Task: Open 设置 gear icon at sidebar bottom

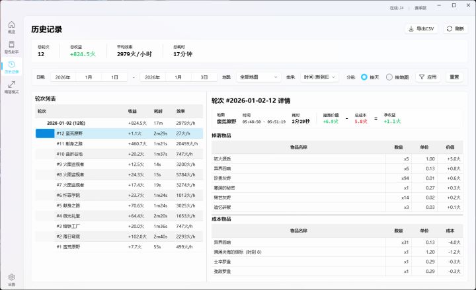Action: coord(11,279)
